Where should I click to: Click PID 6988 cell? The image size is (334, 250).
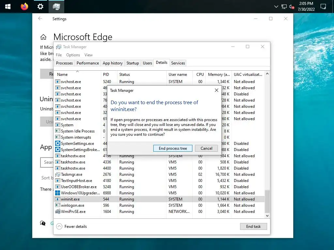[x=107, y=193]
